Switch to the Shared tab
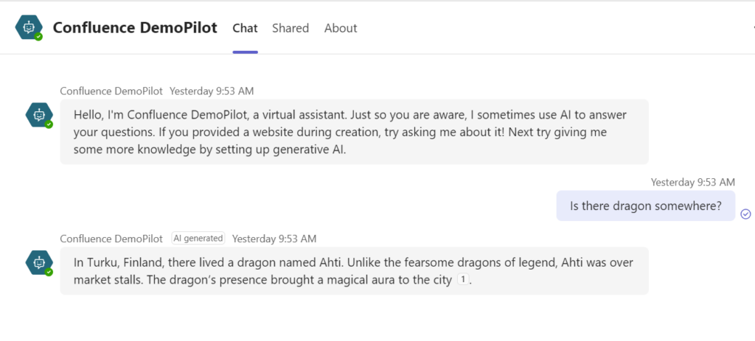Viewport: 755px width, 341px height. (x=290, y=28)
